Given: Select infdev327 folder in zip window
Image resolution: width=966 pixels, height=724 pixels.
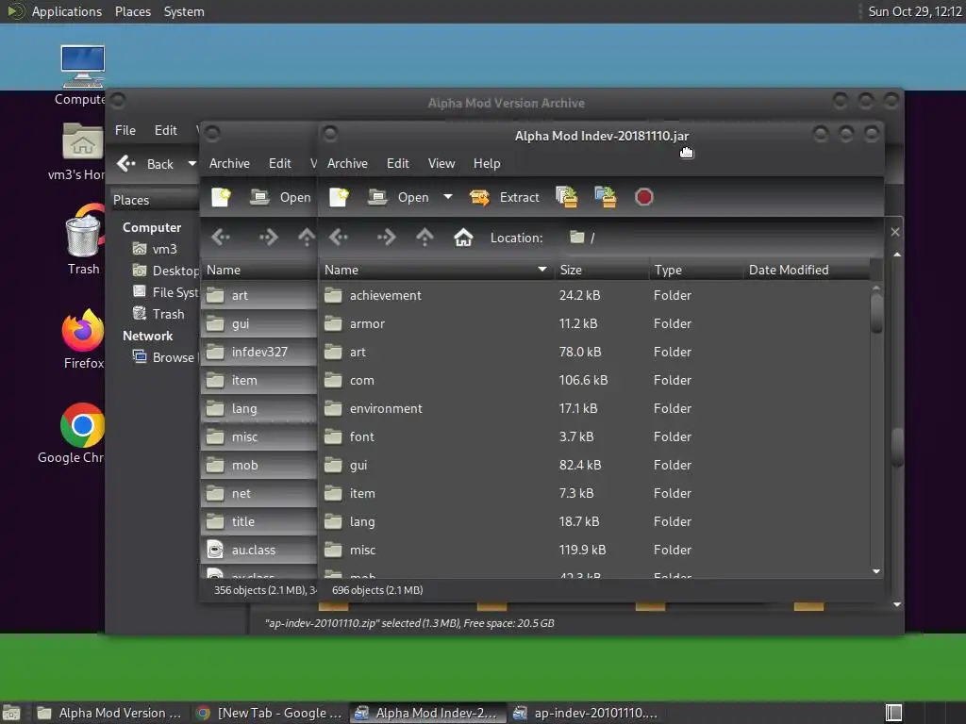Looking at the screenshot, I should (258, 353).
